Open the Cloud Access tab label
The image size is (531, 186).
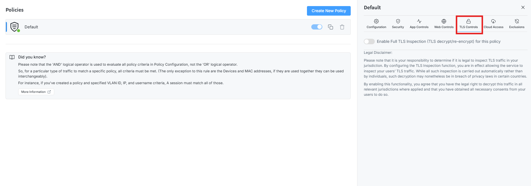pyautogui.click(x=493, y=27)
